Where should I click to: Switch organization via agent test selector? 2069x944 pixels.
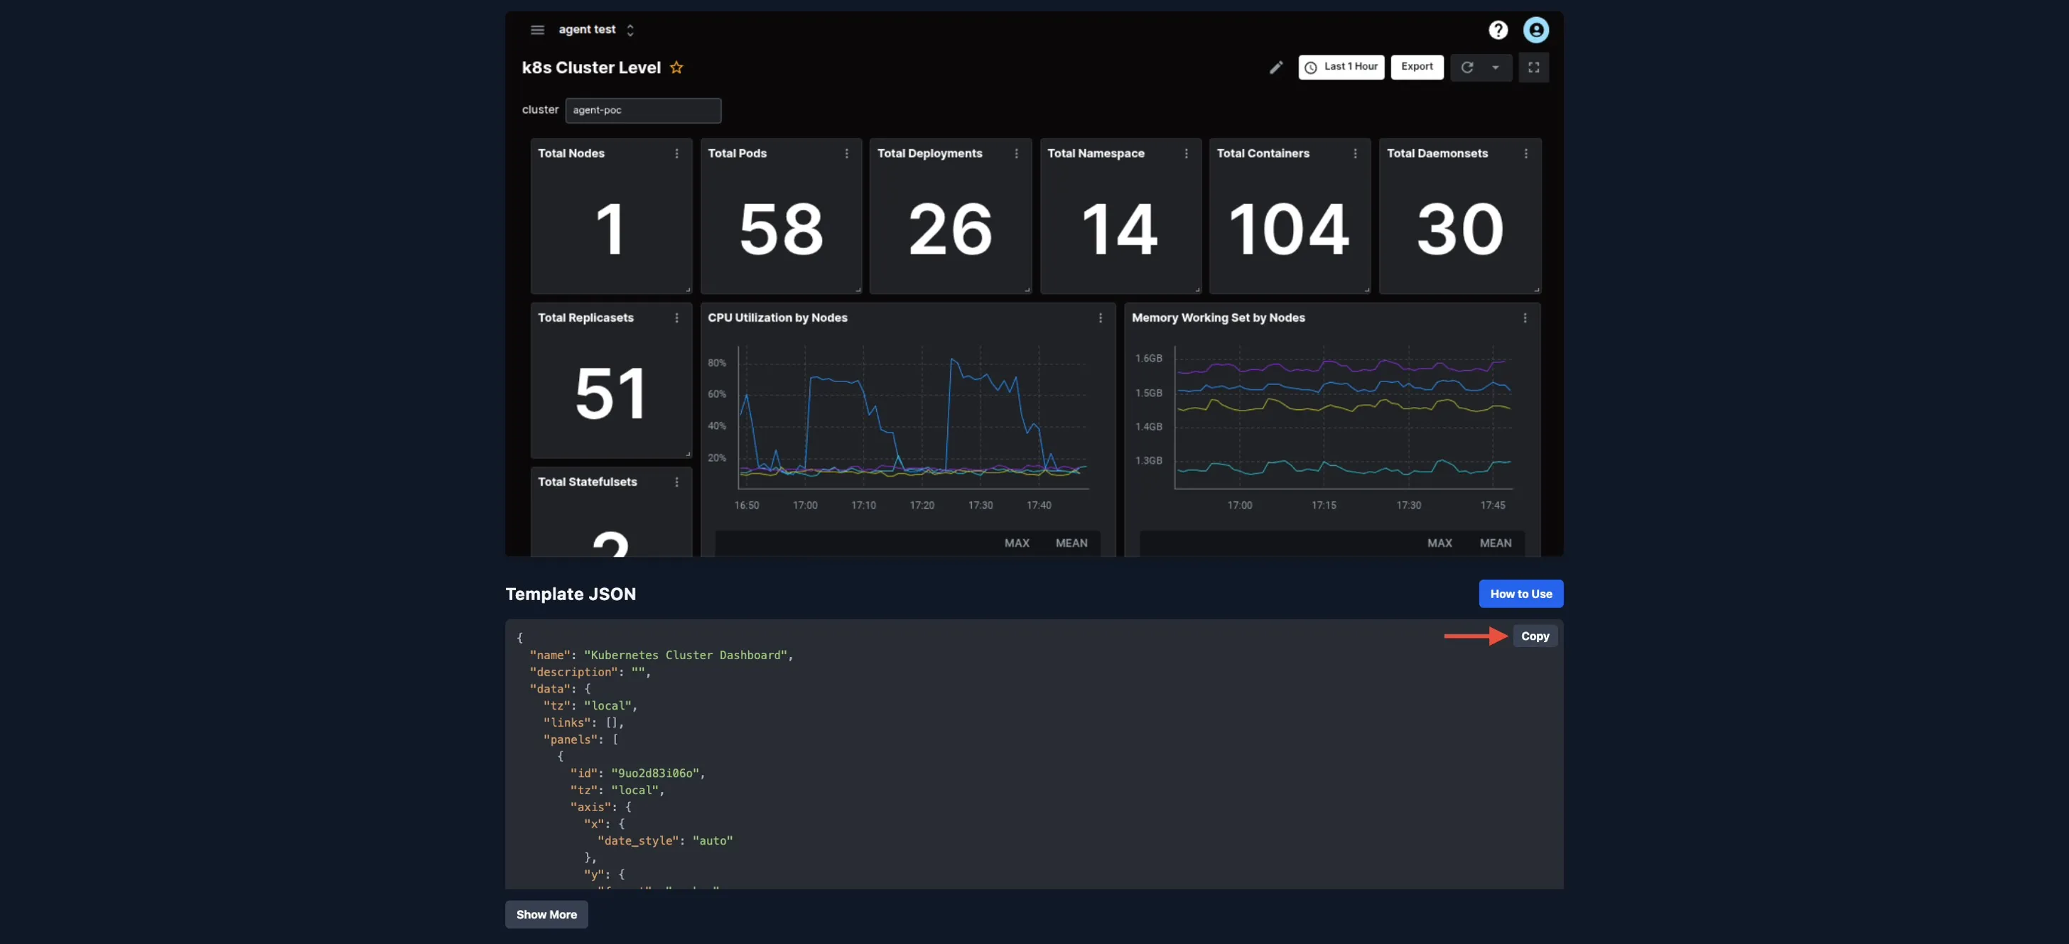(597, 30)
